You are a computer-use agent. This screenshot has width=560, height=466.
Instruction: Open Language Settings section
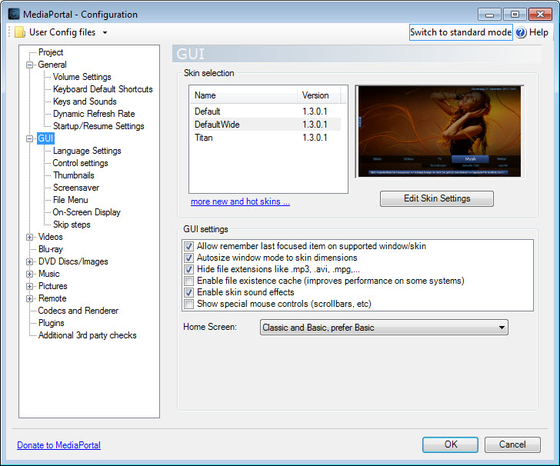(87, 151)
